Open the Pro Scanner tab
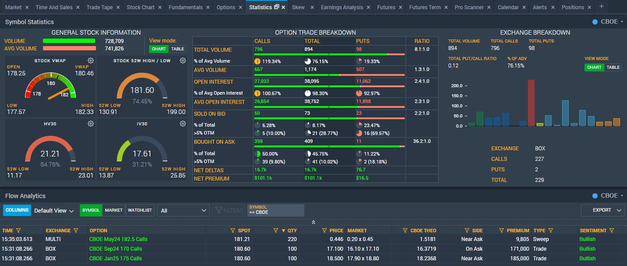Viewport: 627px width, 266px height. (x=469, y=7)
